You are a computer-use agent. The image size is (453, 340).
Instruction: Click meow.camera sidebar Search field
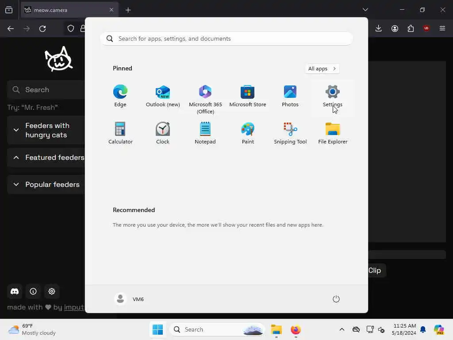(x=46, y=89)
